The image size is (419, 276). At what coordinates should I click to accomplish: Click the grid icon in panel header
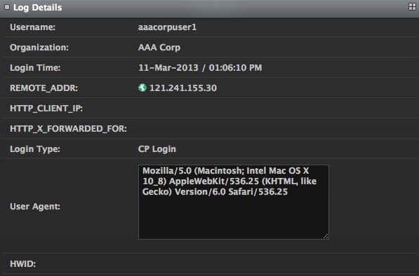412,7
